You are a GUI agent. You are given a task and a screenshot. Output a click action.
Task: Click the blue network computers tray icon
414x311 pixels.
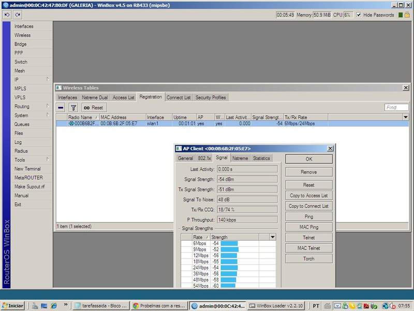pos(385,306)
